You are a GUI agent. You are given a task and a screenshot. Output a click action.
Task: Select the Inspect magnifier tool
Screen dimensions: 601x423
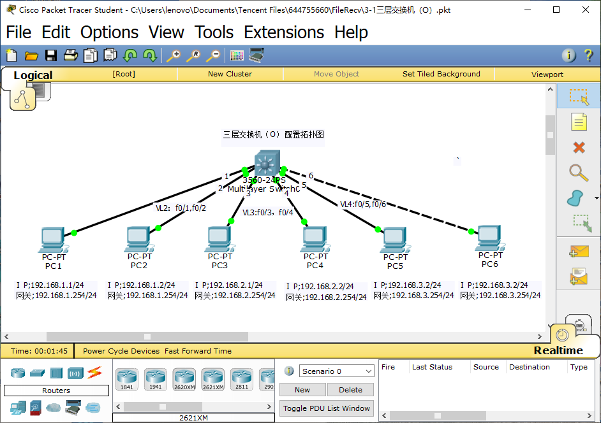[x=579, y=173]
